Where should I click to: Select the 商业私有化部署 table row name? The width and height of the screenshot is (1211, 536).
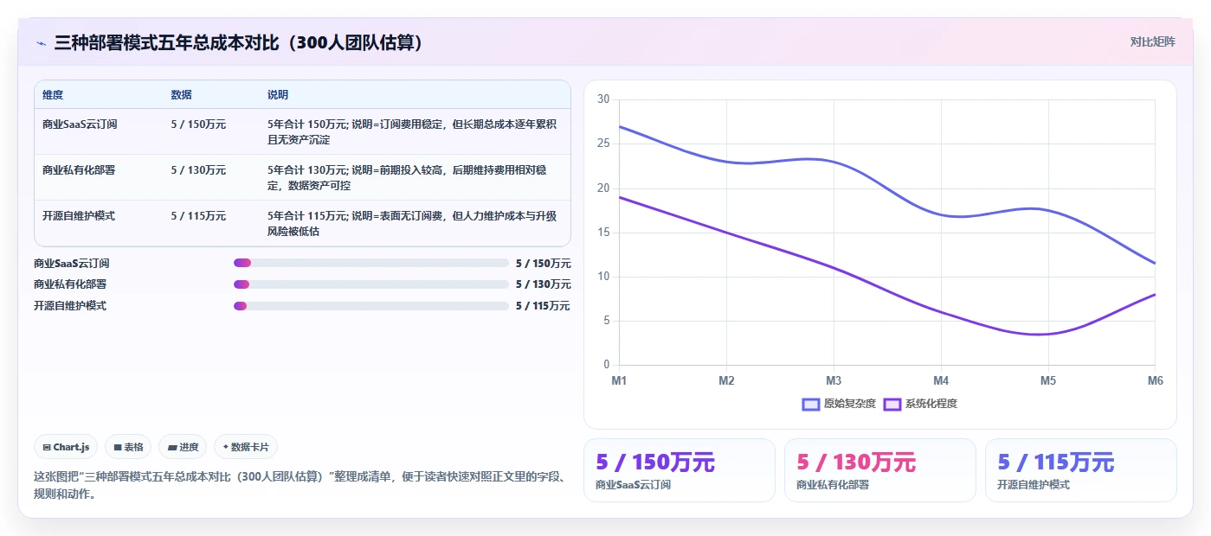79,170
